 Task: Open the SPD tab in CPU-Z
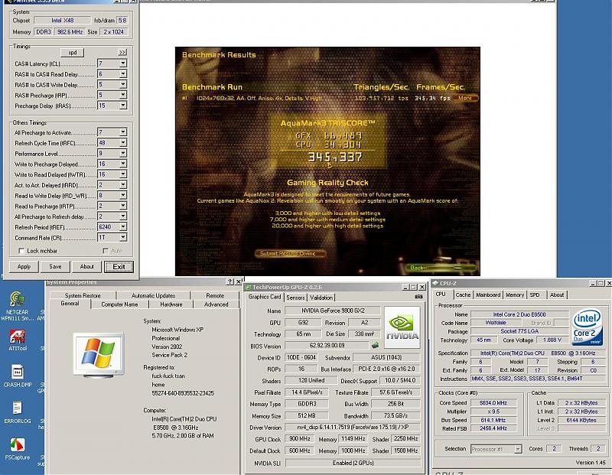pos(535,295)
